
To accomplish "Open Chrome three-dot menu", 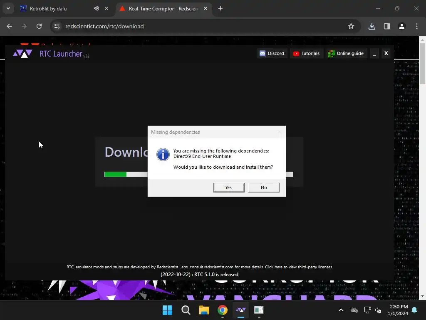I will (x=417, y=26).
